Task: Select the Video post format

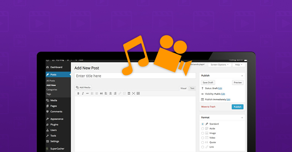Action: coord(203,138)
